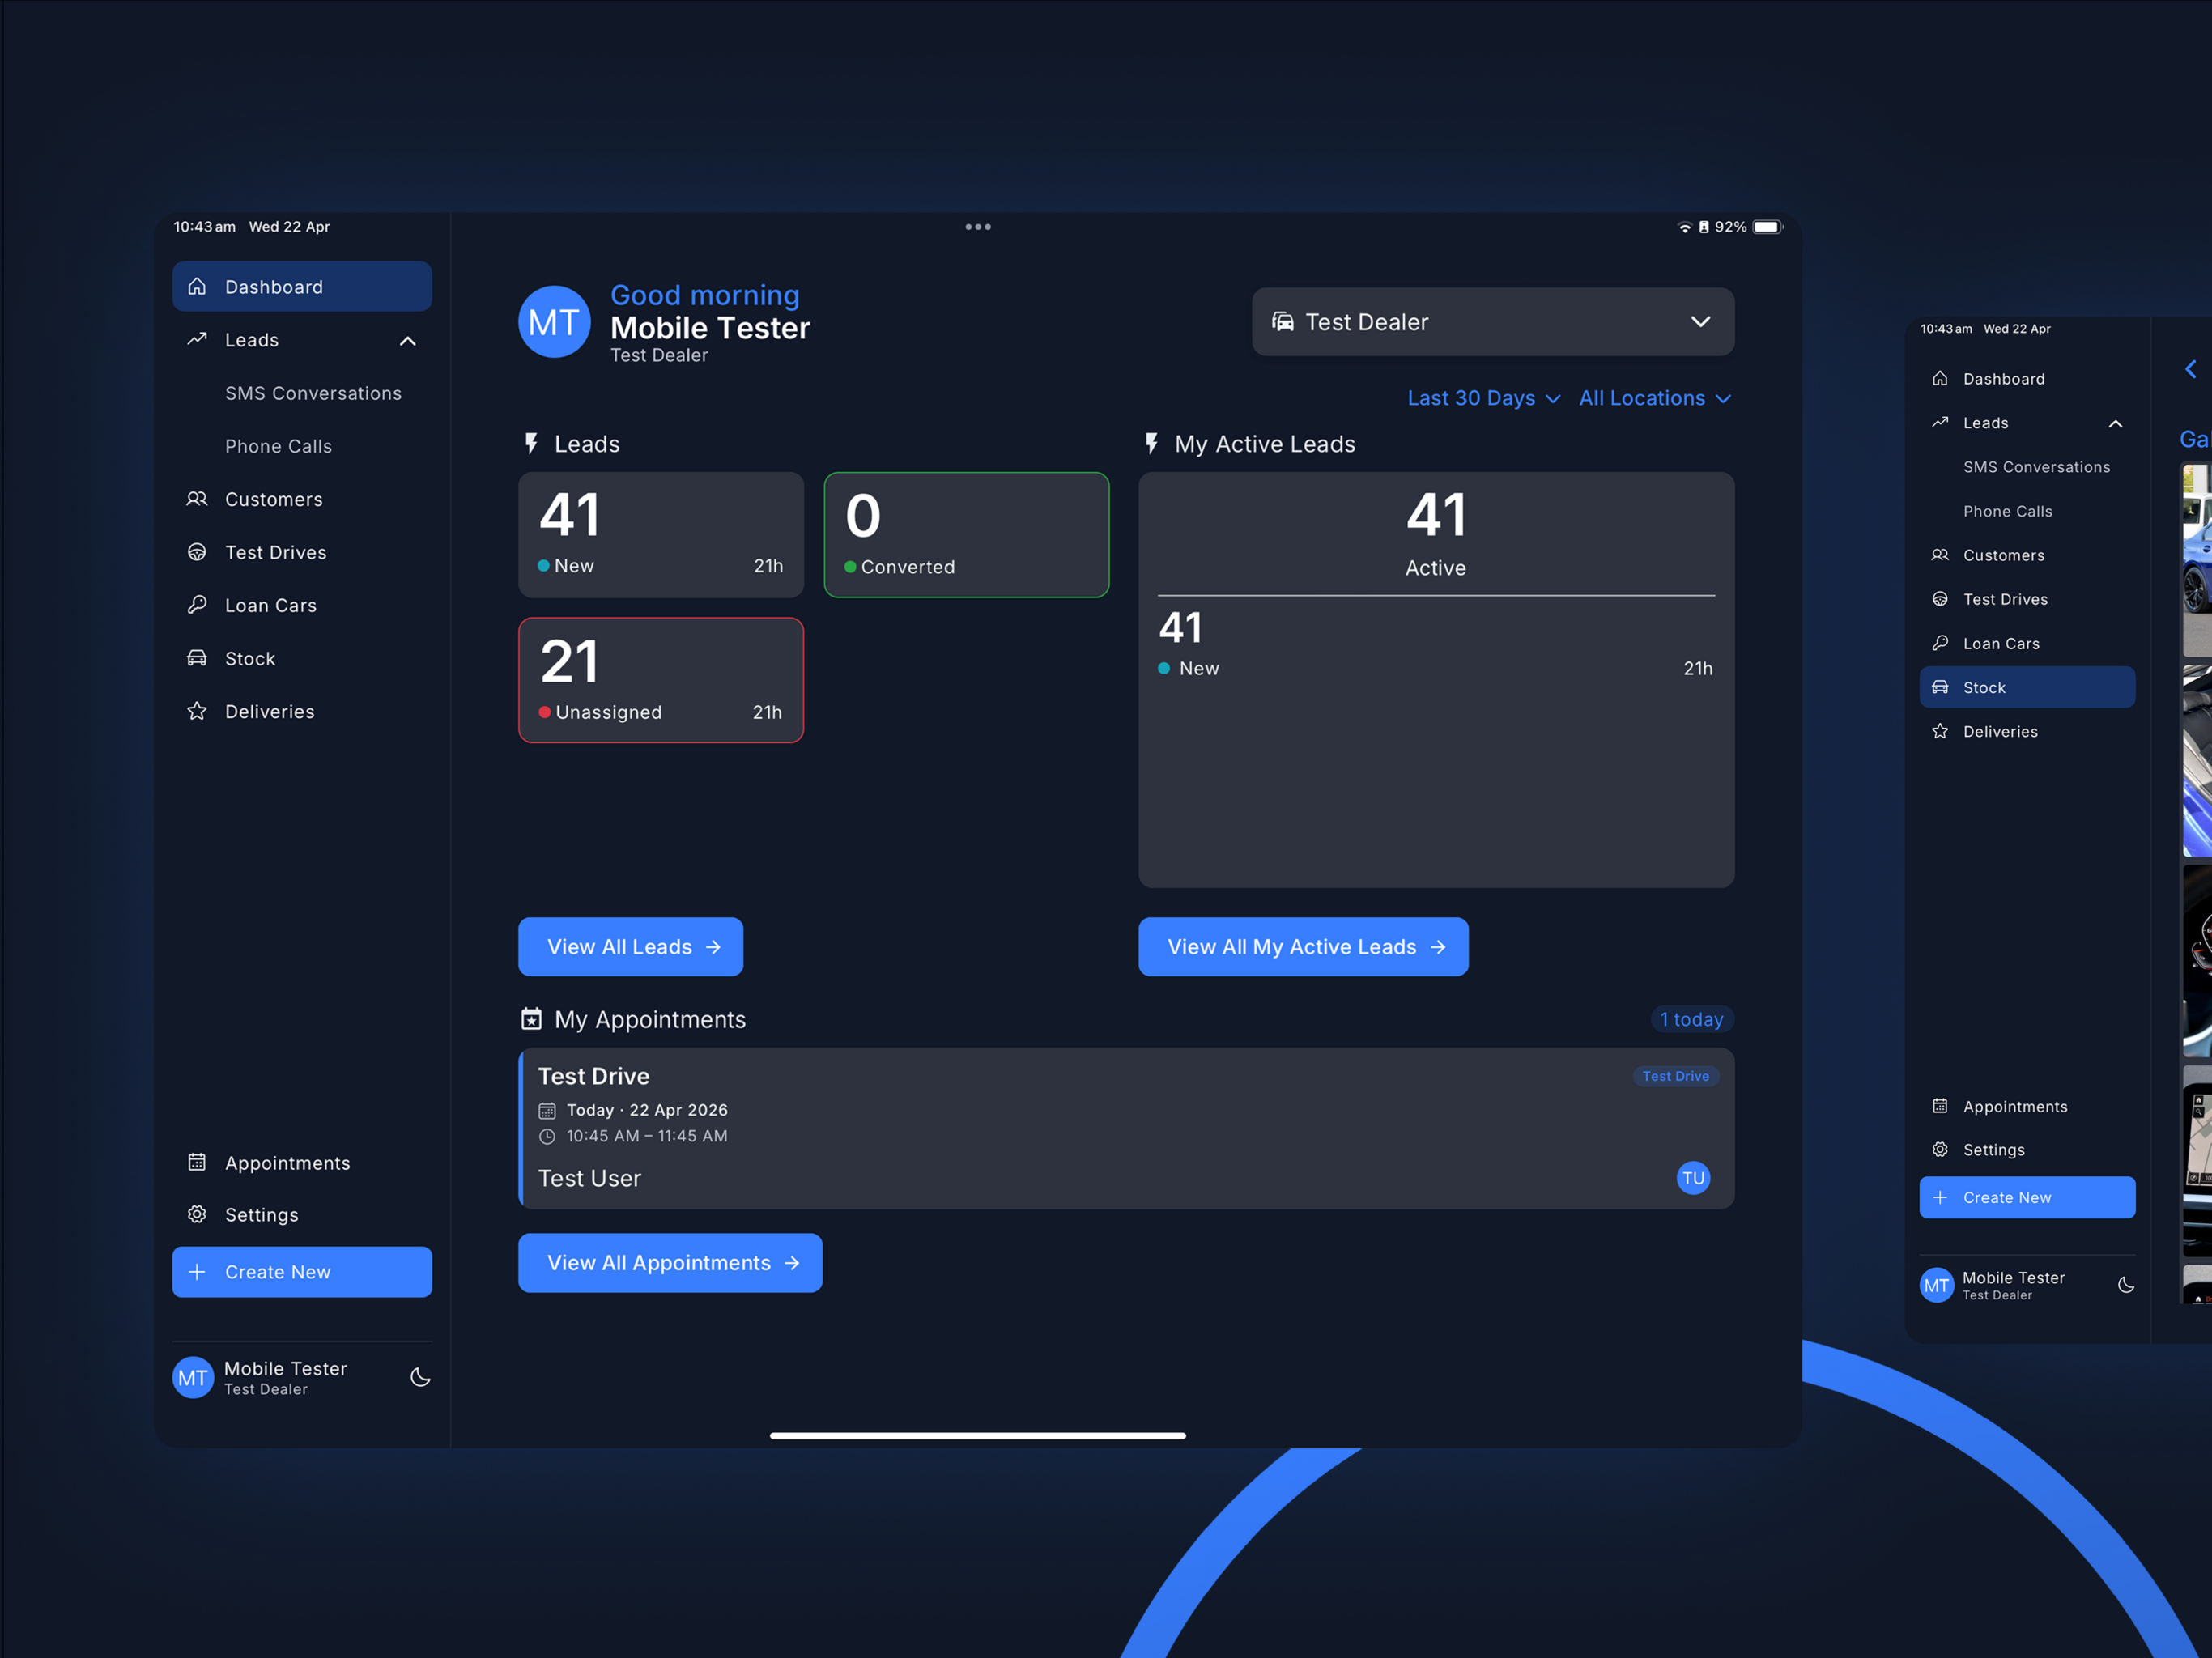Click the steering wheel Test Drives icon in main sidebar
Viewport: 2212px width, 1658px height.
pos(197,552)
